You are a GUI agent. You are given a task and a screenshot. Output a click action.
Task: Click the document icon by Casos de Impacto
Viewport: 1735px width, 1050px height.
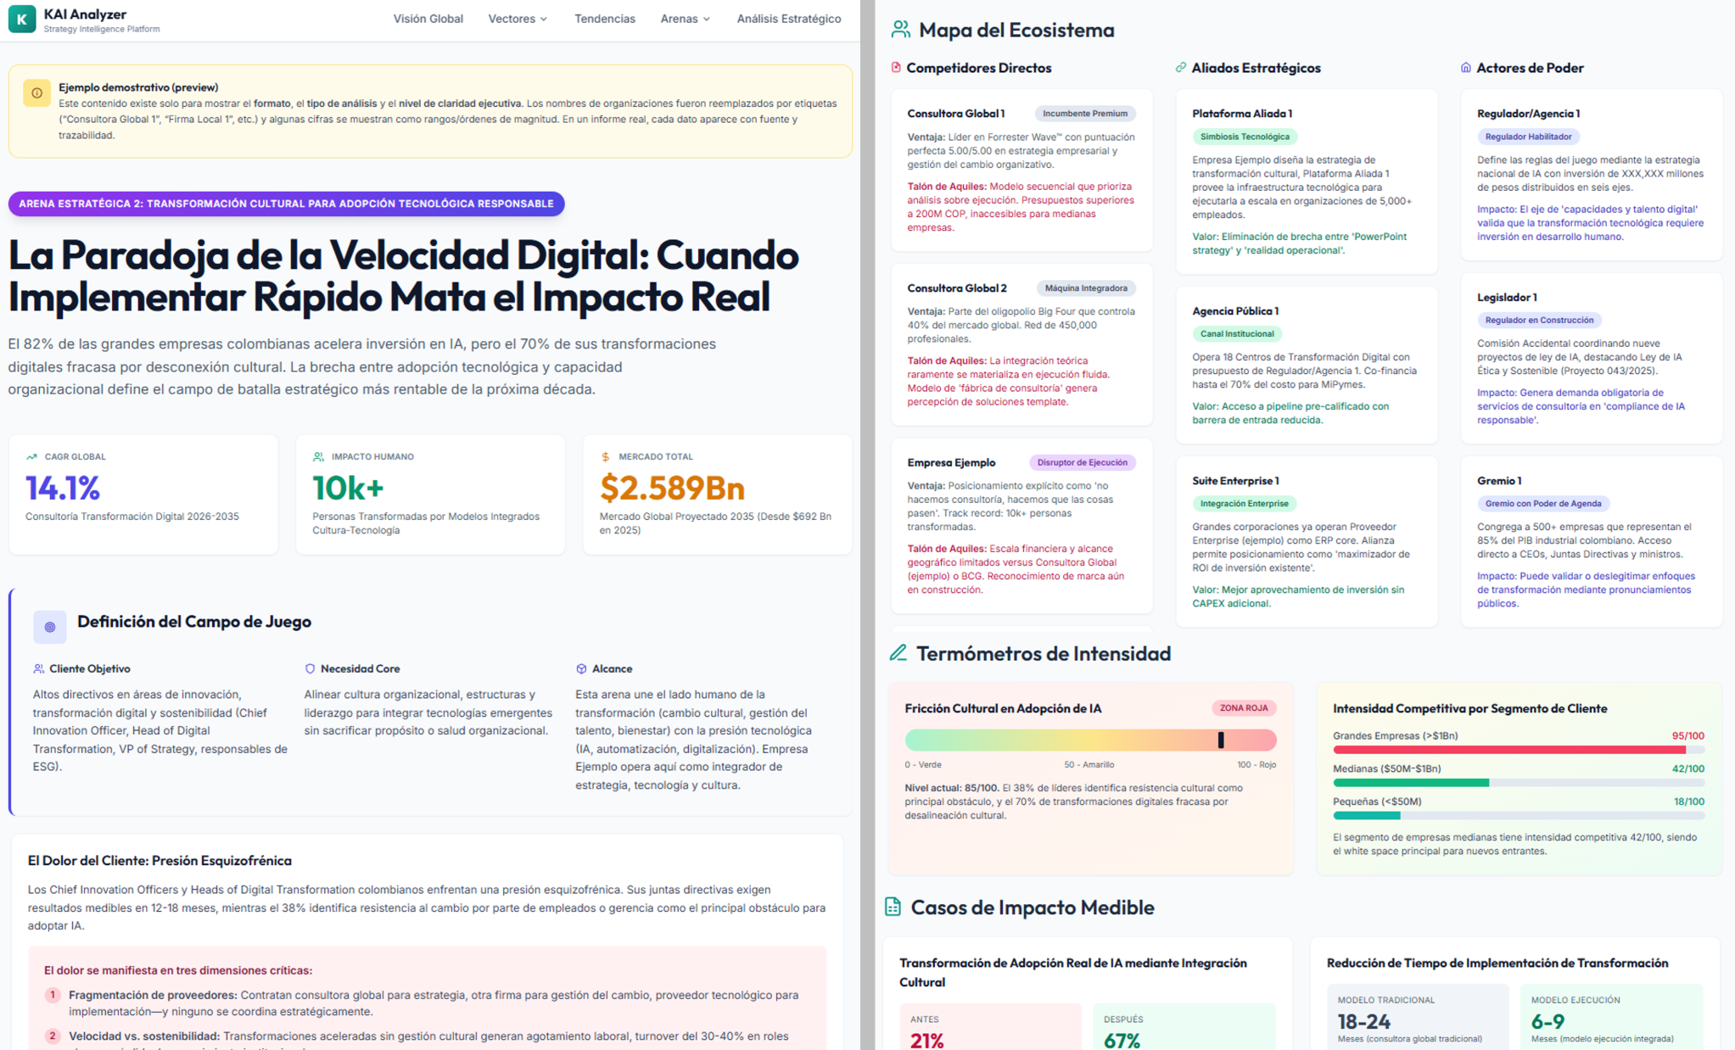893,907
